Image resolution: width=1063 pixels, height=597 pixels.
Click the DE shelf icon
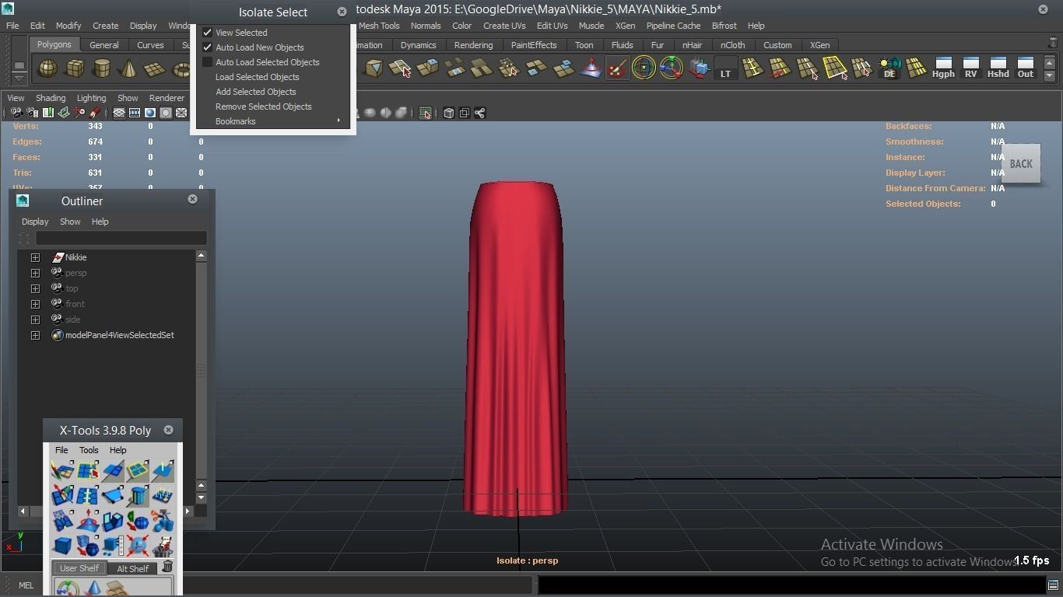[x=889, y=68]
